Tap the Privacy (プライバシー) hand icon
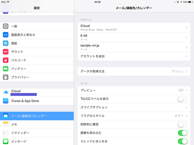This screenshot has height=145, width=194. click(6, 77)
